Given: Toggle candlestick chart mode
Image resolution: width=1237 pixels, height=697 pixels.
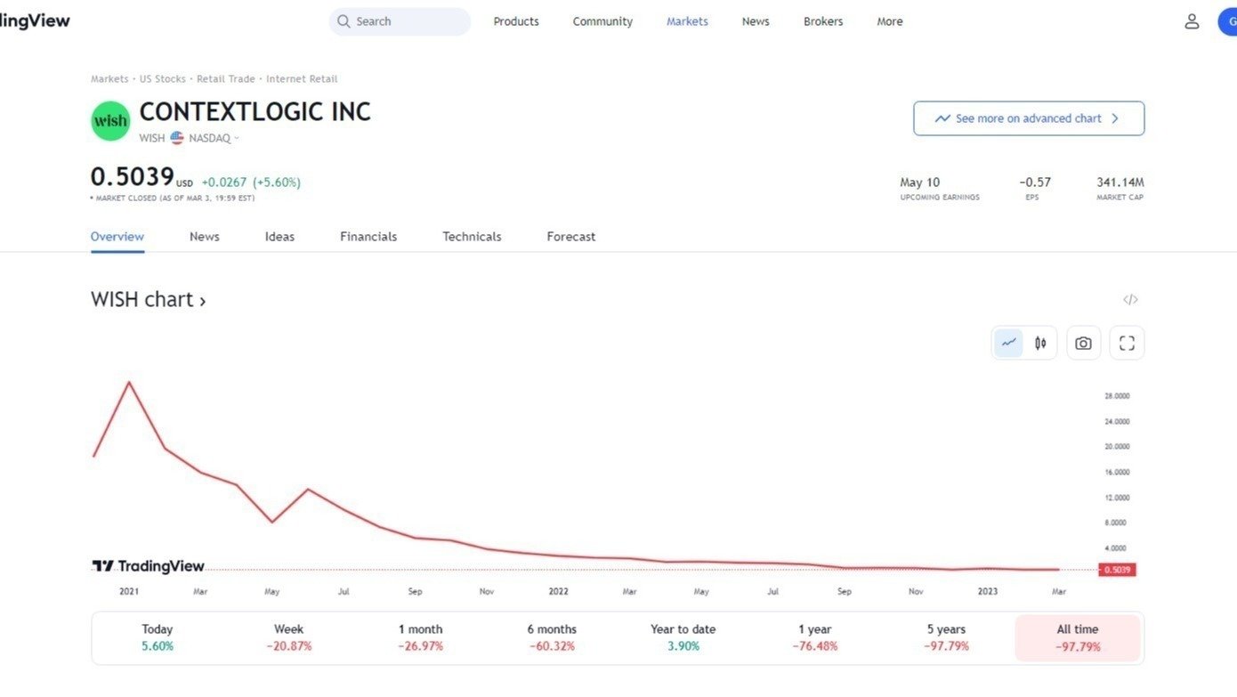Looking at the screenshot, I should click(1039, 342).
